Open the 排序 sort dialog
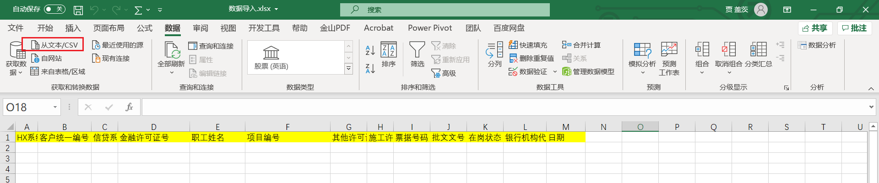The image size is (879, 183). tap(389, 55)
